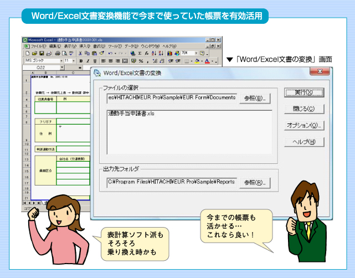Click the Undo arrow in Excel toolbar
The width and height of the screenshot is (355, 278).
coord(110,53)
